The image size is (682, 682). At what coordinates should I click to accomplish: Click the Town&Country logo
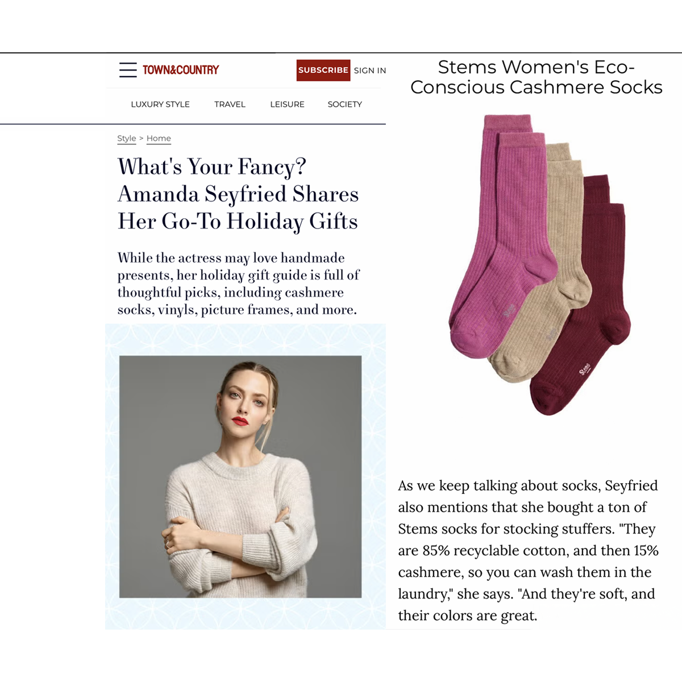[x=181, y=70]
